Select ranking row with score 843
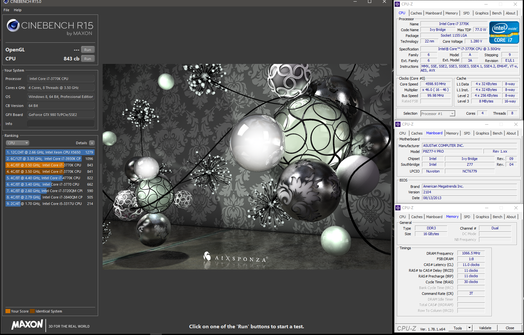Screen dimensions: 524x335 click(50, 165)
